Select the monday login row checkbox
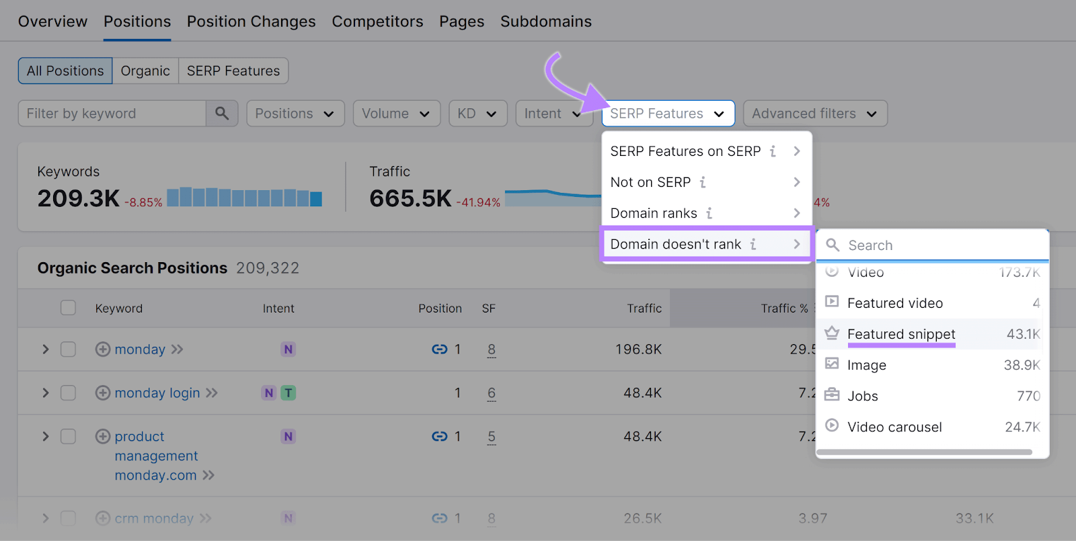This screenshot has width=1076, height=541. tap(68, 393)
